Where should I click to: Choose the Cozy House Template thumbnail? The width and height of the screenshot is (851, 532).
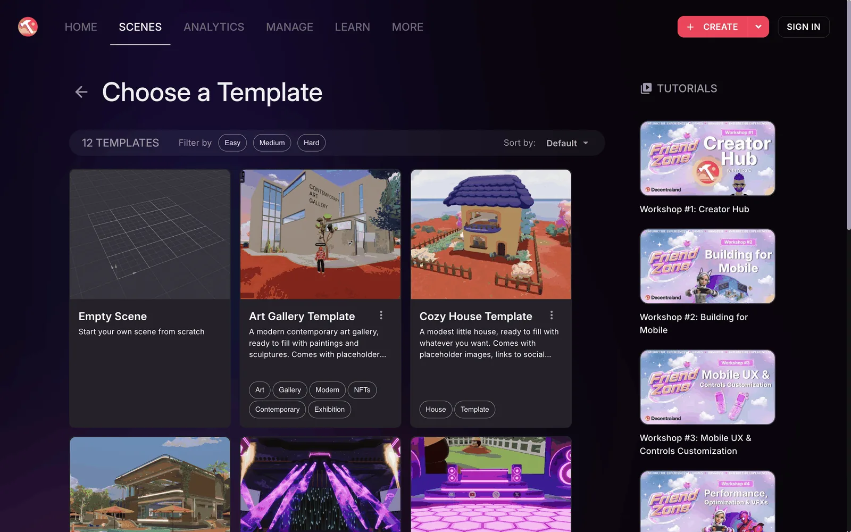pos(491,234)
